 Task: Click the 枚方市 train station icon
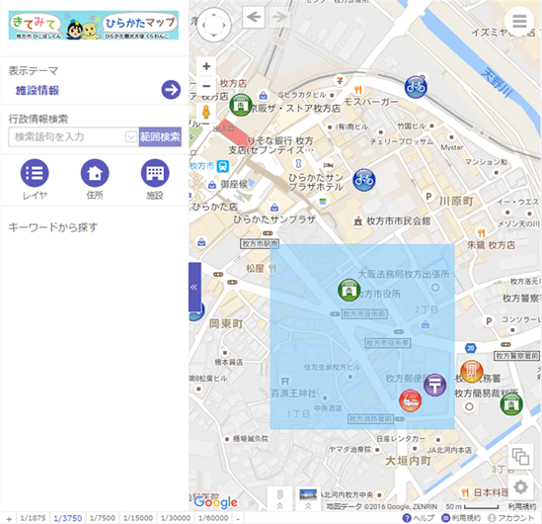pos(222,166)
